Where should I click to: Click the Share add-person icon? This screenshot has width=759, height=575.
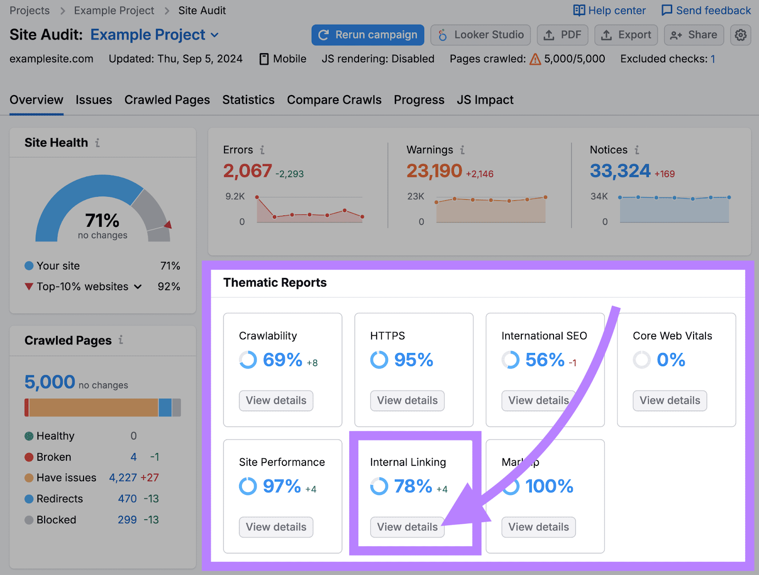(676, 35)
